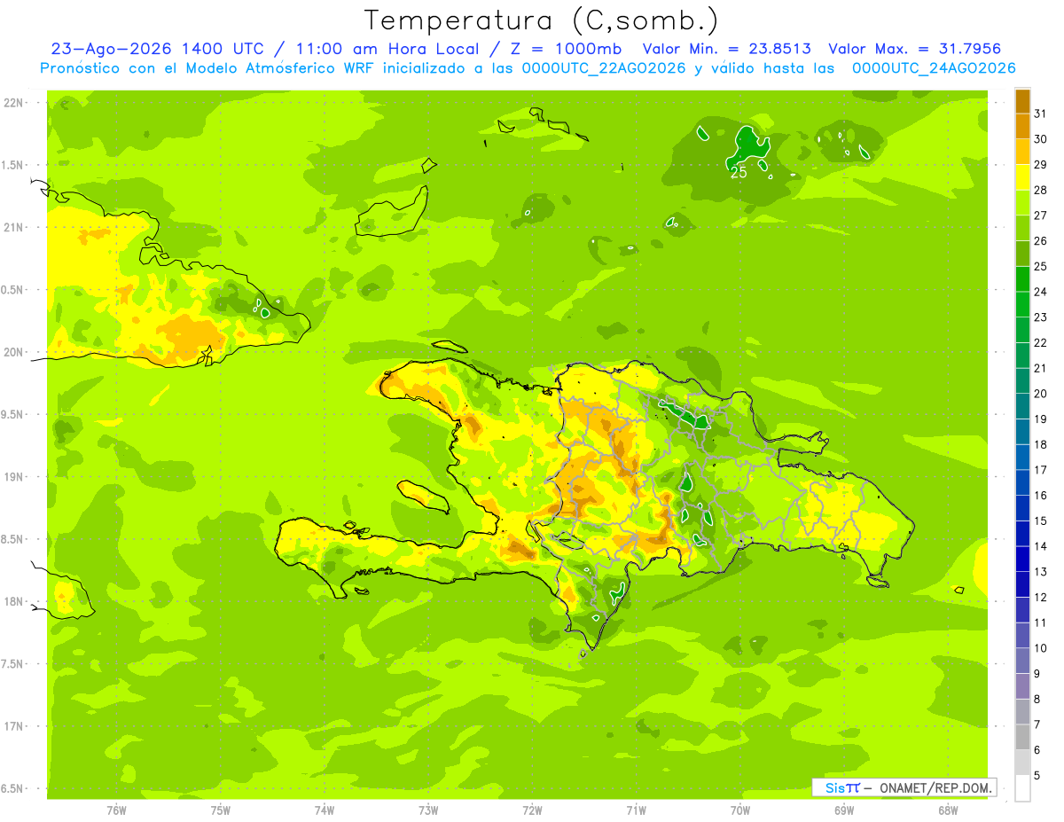Screen dimensions: 1064x822
Task: Click the '68W' longitude label
Action: tap(948, 810)
